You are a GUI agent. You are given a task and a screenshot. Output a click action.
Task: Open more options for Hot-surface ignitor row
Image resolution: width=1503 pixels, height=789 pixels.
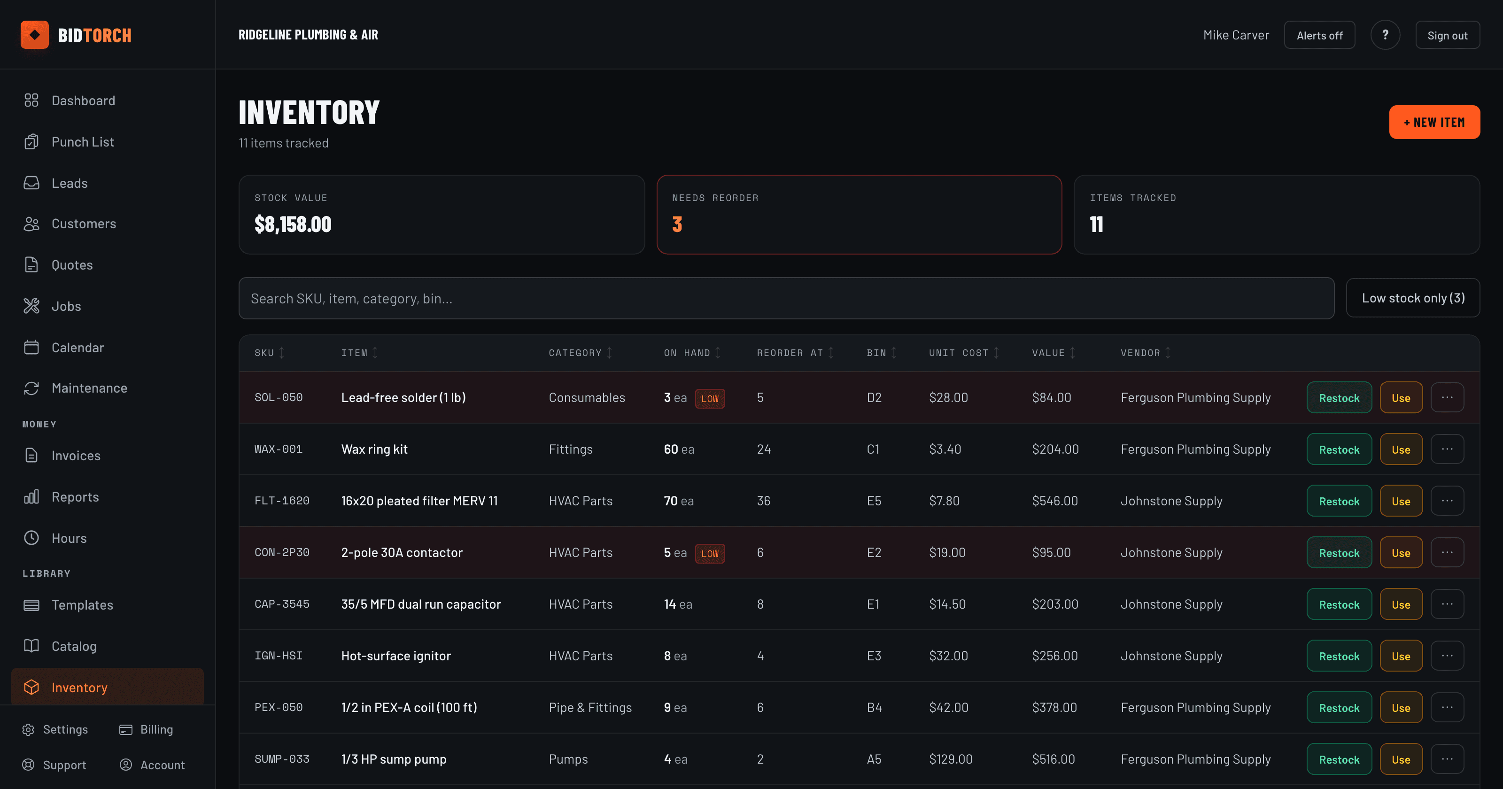(x=1447, y=656)
